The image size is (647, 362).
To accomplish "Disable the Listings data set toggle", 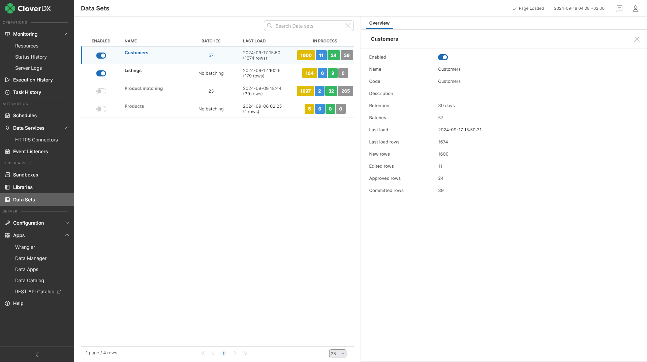I will click(101, 73).
